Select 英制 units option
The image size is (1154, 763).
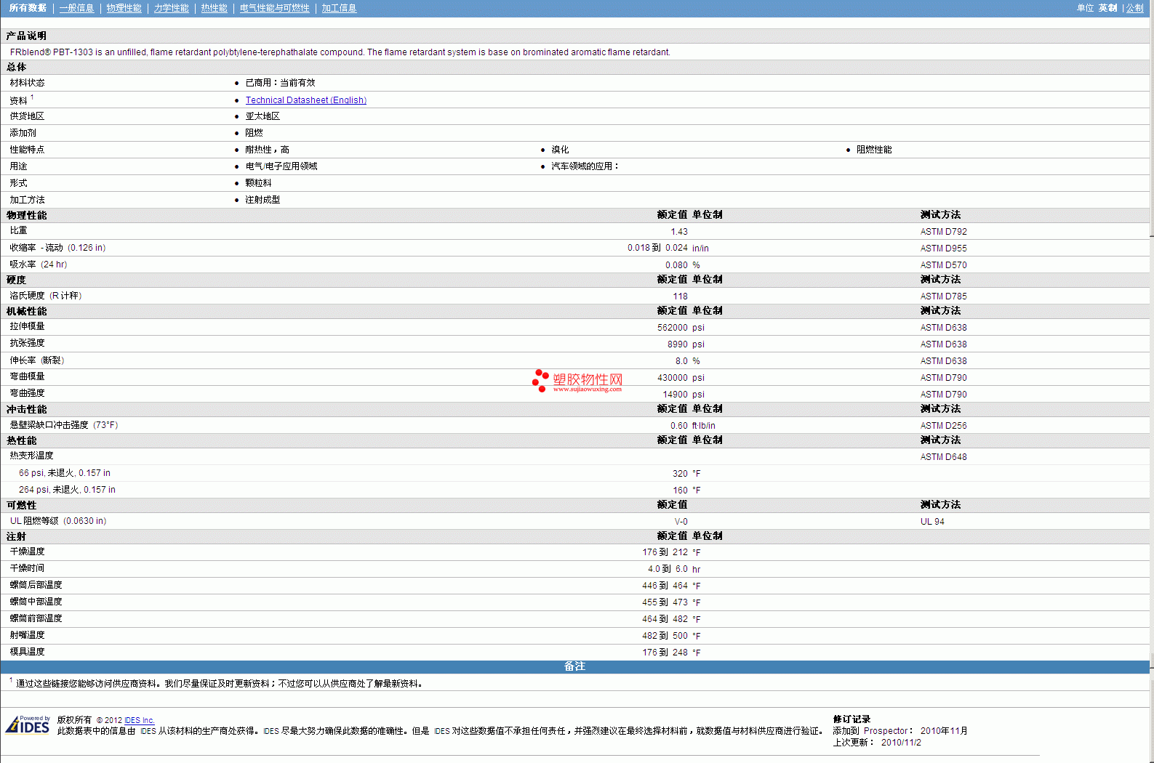click(x=1107, y=8)
